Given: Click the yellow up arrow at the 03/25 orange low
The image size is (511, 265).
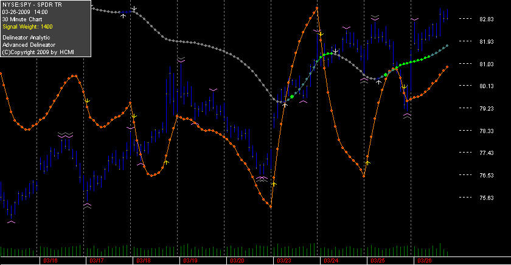Looking at the screenshot, I should 367,162.
